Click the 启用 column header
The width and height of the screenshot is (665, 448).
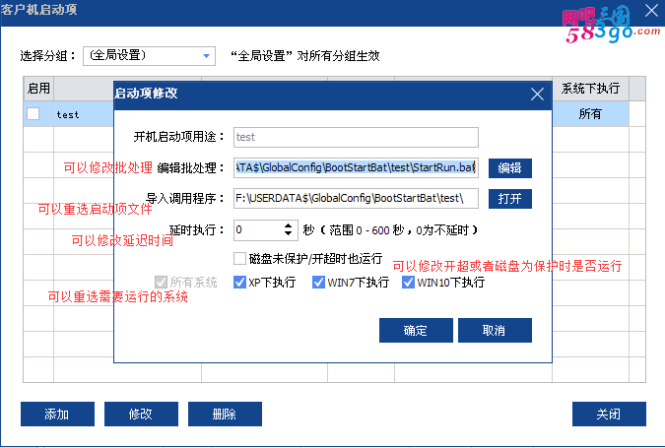38,89
